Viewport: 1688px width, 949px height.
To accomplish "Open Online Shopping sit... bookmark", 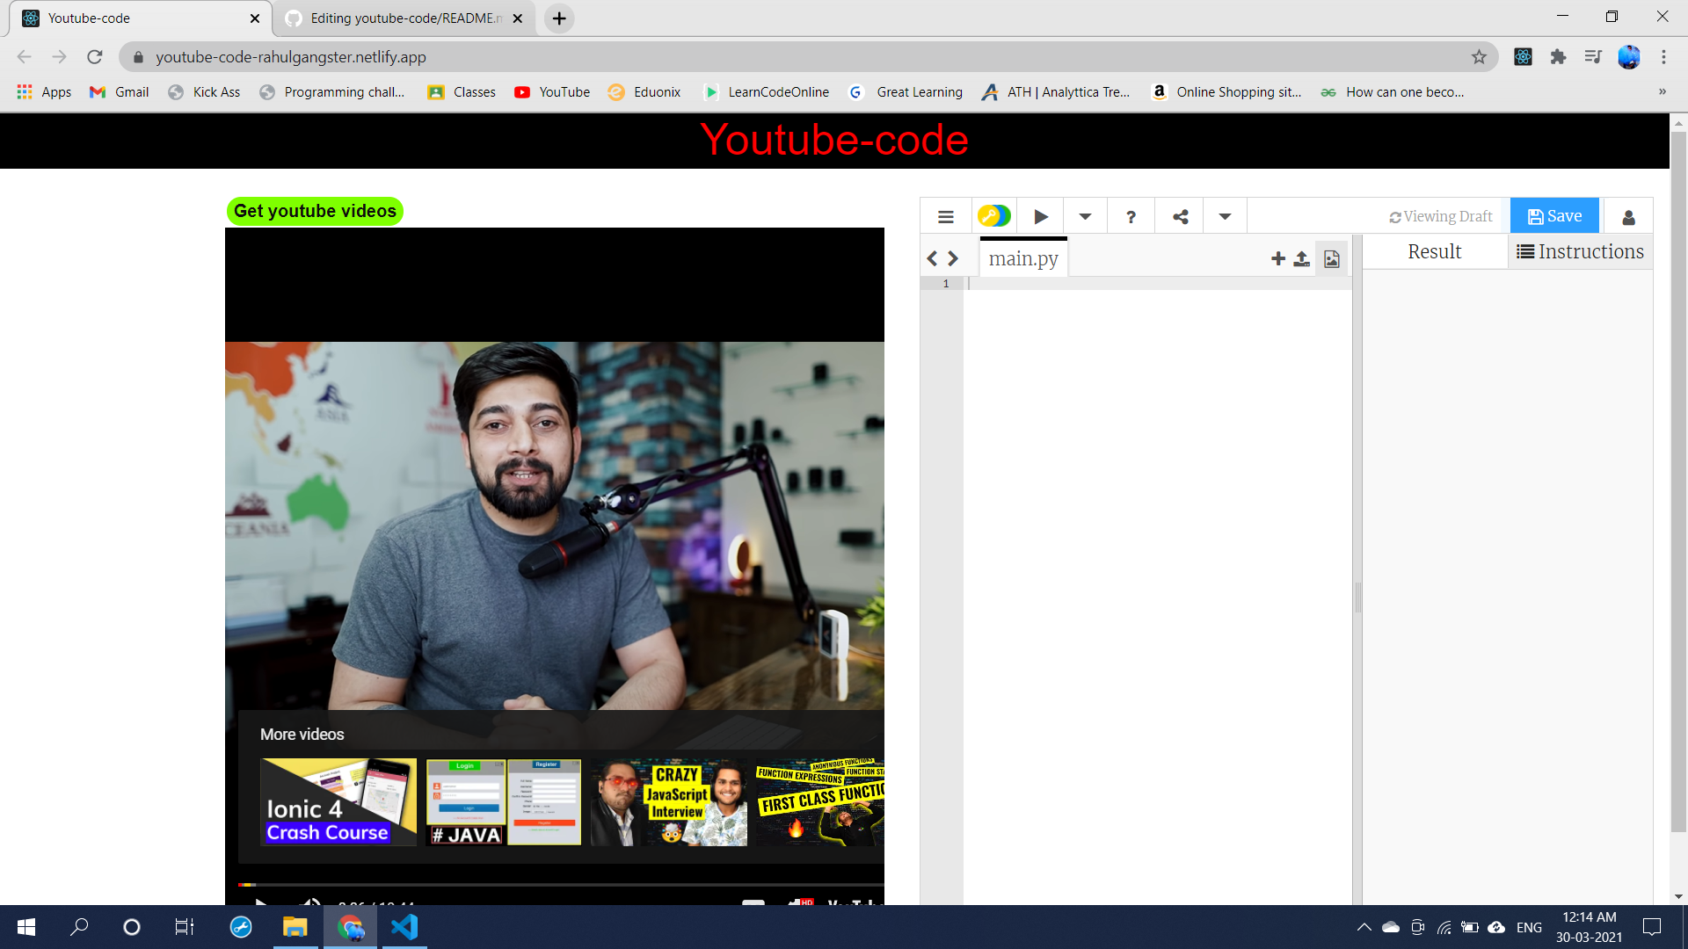I will coord(1226,92).
